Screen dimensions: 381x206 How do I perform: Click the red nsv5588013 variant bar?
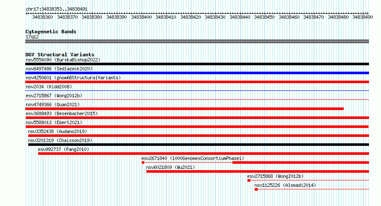point(197,127)
